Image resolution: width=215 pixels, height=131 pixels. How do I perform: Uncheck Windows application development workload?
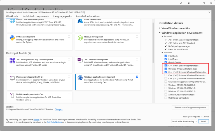click(x=137, y=77)
